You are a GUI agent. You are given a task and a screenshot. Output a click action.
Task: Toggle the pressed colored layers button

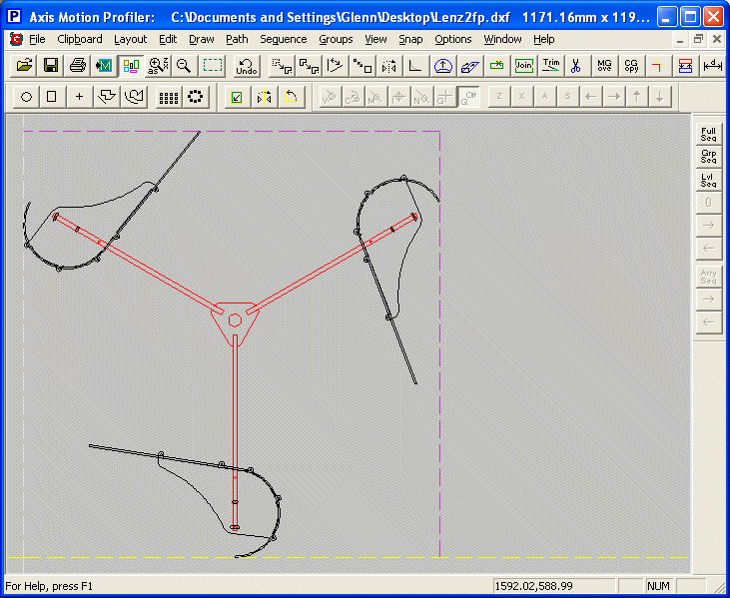click(x=131, y=66)
